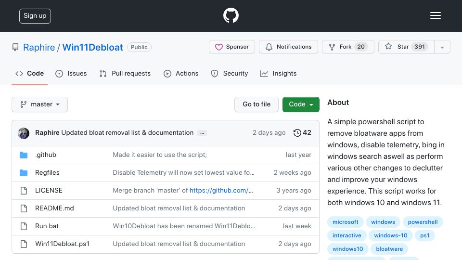Open the Win11Debloat.ps1 file
Screen dimensions: 462x260
click(x=62, y=244)
